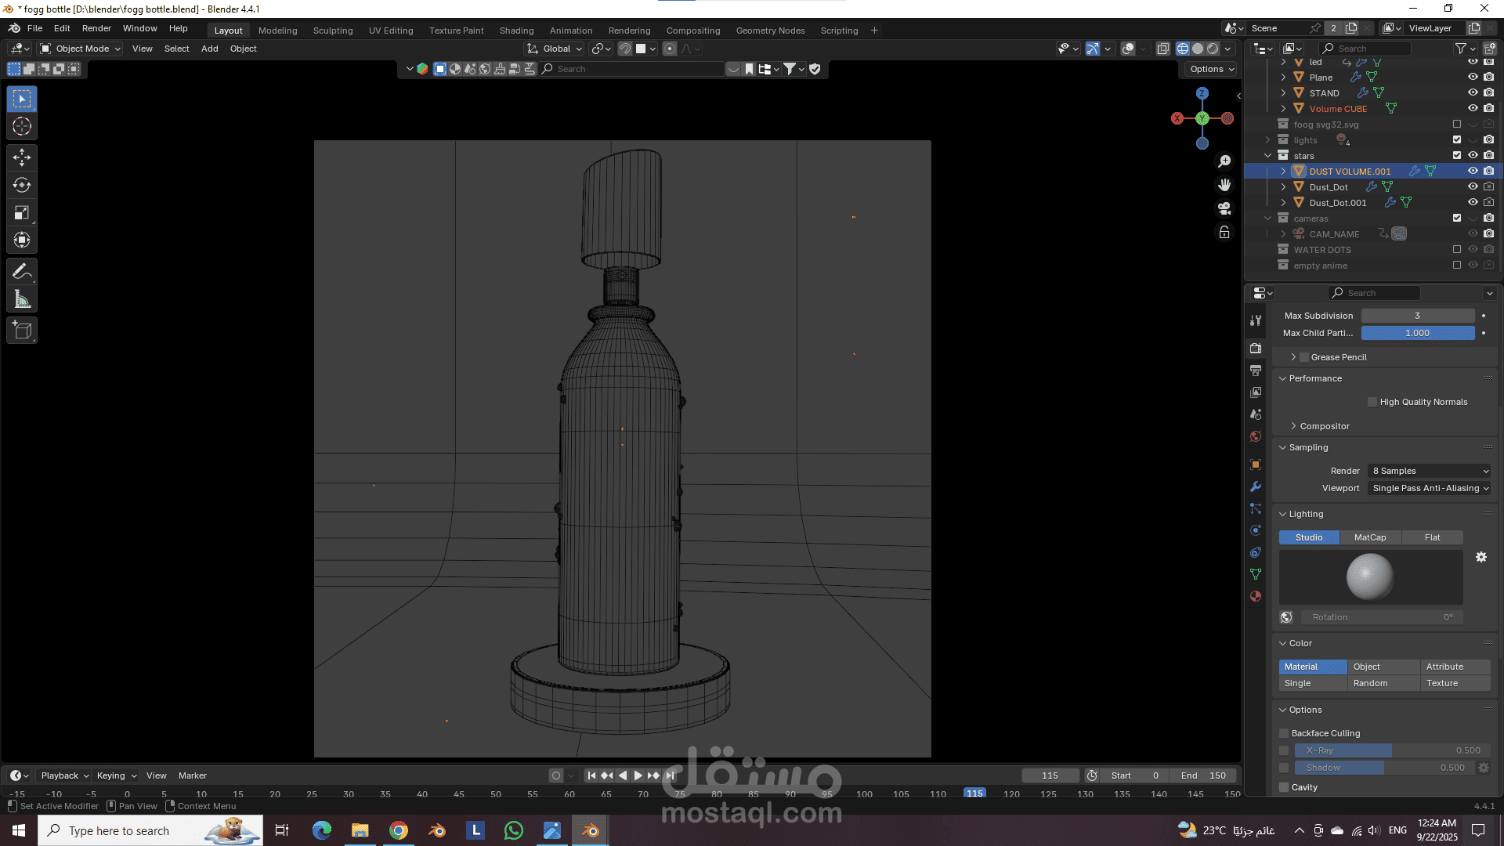Select the Move tool in toolbar

click(22, 157)
